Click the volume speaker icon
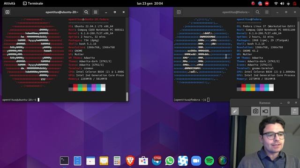 pyautogui.click(x=282, y=3)
